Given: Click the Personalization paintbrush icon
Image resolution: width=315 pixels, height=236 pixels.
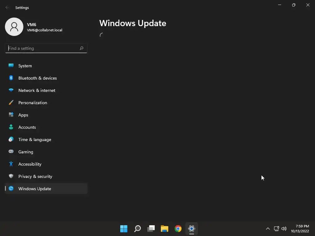Looking at the screenshot, I should point(11,103).
